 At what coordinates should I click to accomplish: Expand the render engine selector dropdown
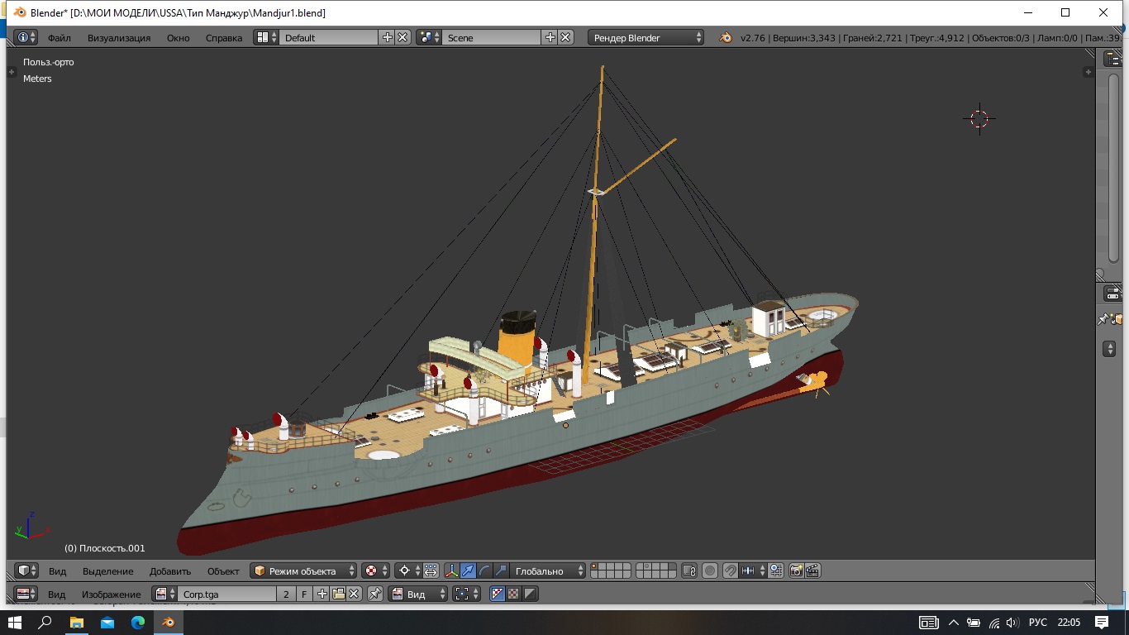[x=646, y=37]
